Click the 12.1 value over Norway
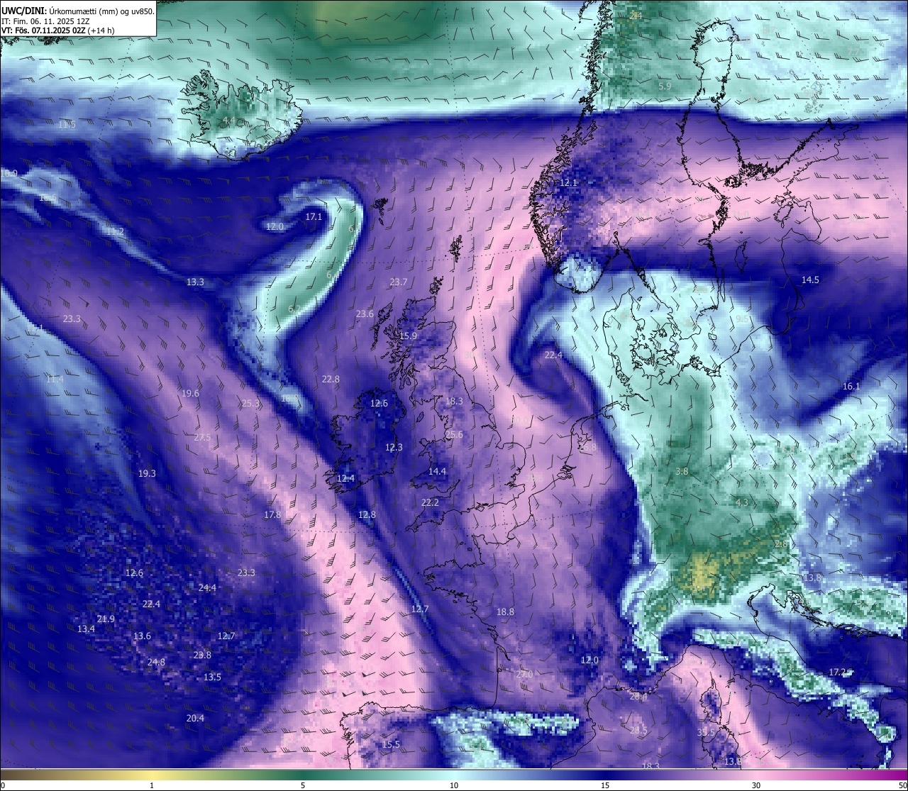The height and width of the screenshot is (791, 908). click(x=569, y=182)
